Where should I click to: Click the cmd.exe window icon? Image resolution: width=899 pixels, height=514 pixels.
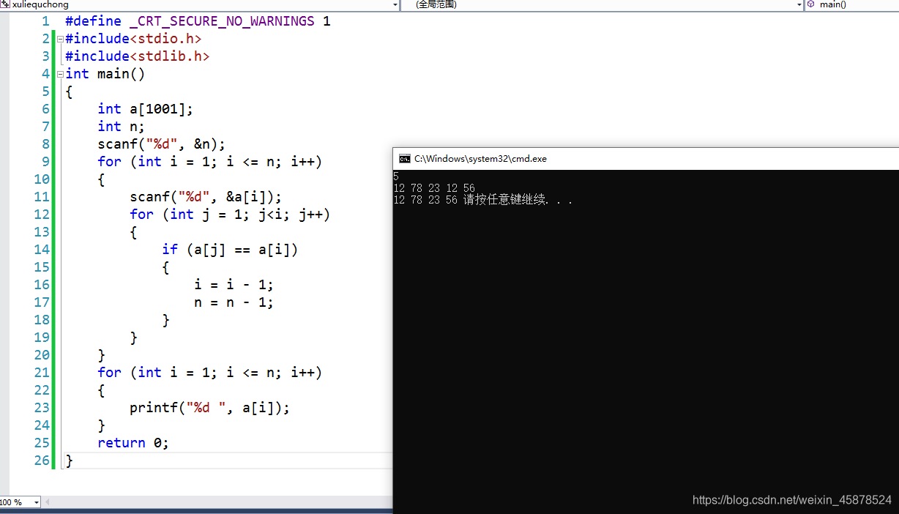[404, 158]
